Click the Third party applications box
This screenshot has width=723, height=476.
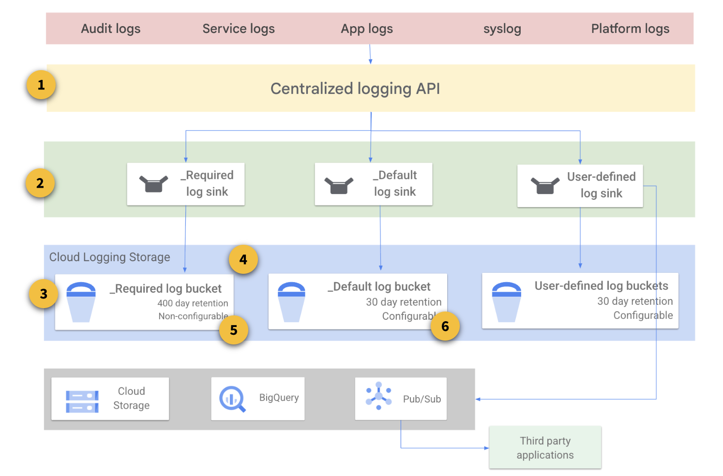click(545, 447)
